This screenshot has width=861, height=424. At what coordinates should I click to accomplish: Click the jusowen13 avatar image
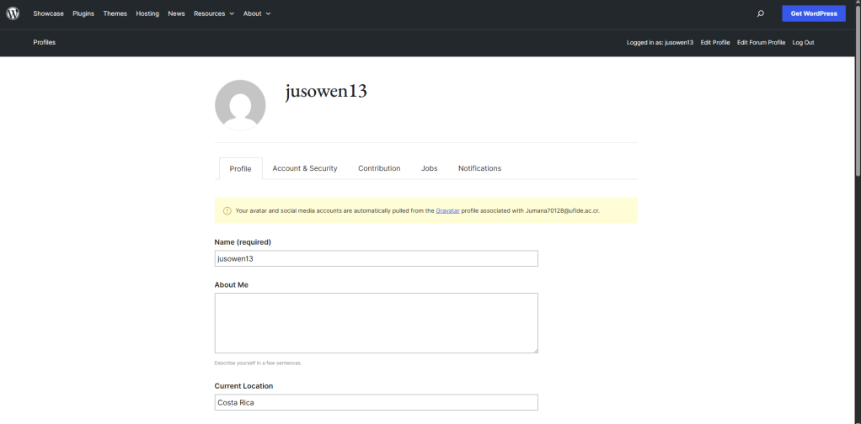tap(240, 105)
